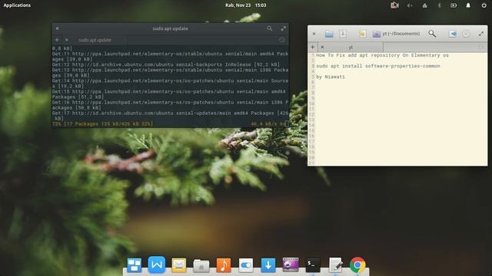Screen dimensions: 492x276
Task: Open the Applications menu
Action: [17, 5]
